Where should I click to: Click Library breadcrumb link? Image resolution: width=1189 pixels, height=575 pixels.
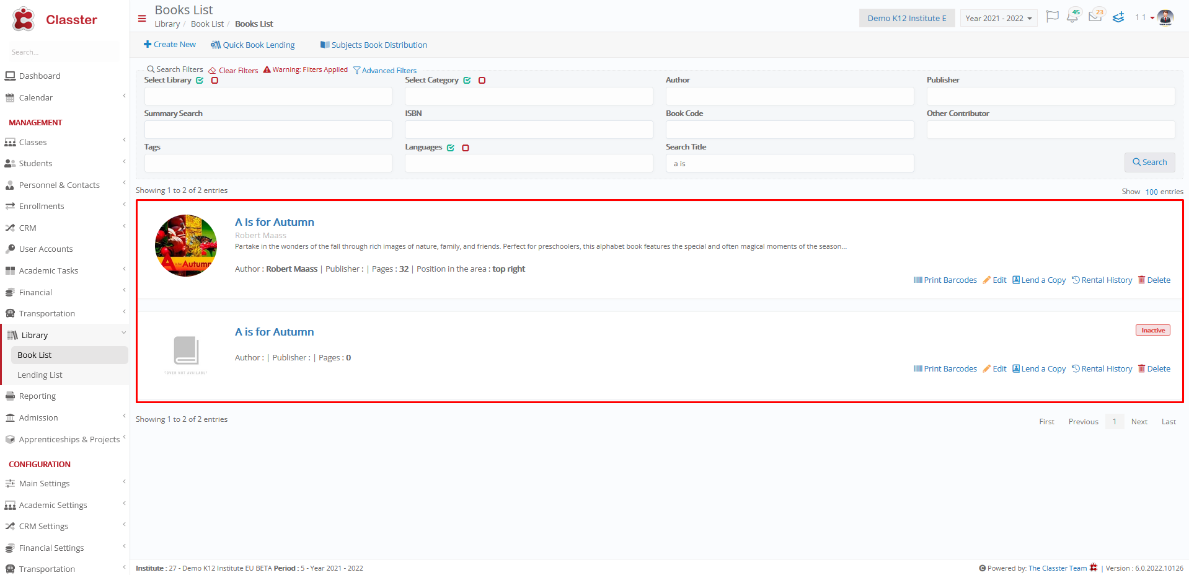tap(167, 24)
